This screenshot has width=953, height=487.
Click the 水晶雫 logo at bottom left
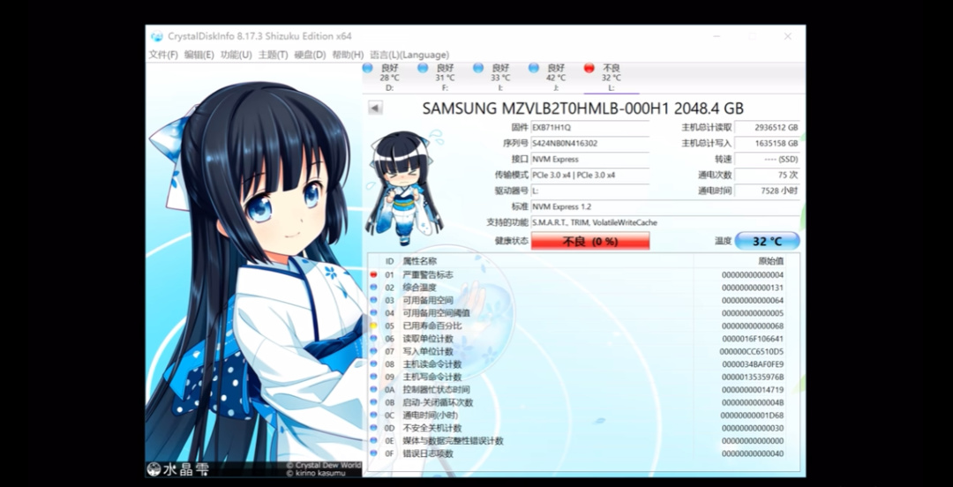tap(178, 468)
